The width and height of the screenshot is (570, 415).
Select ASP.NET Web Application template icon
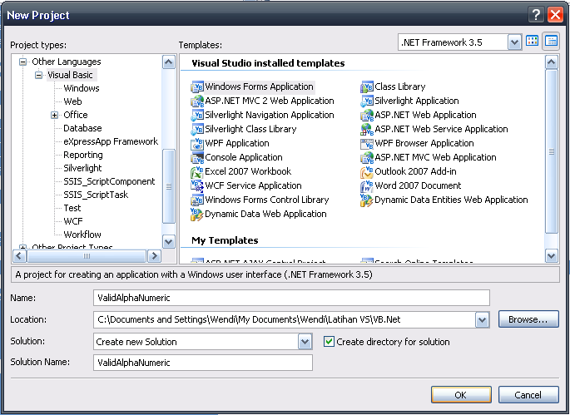(367, 116)
